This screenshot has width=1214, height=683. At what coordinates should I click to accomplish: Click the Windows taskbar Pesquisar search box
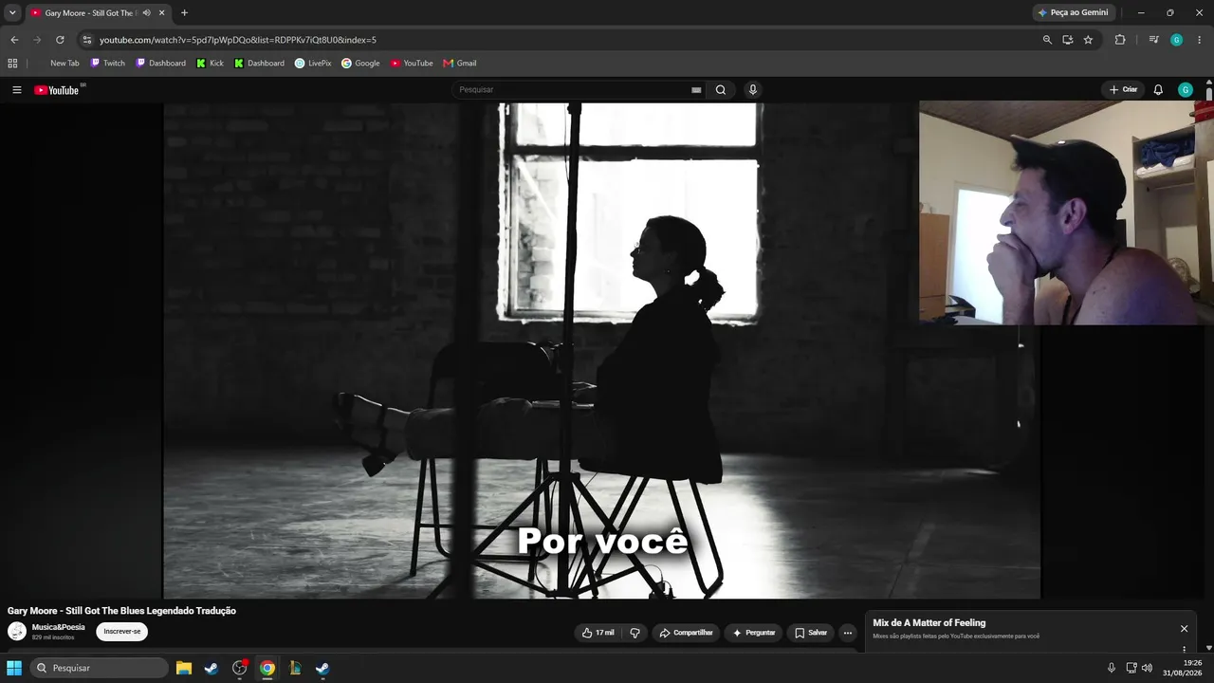[100, 668]
